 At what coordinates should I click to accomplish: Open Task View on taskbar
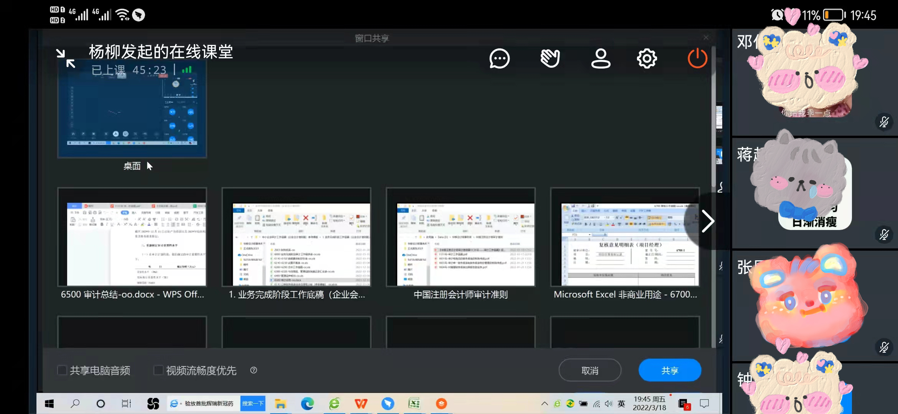pos(126,404)
